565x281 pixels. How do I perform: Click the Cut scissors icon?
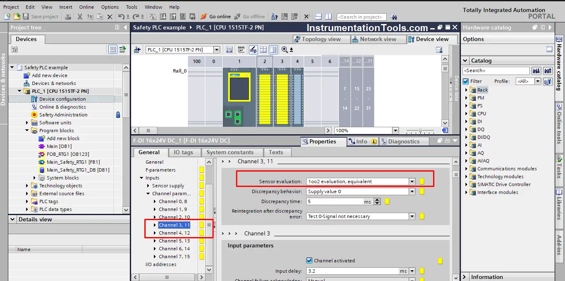tap(80, 17)
